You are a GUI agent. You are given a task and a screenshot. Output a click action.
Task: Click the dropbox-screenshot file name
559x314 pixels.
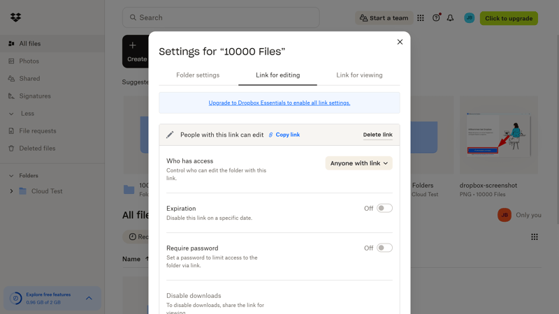488,186
